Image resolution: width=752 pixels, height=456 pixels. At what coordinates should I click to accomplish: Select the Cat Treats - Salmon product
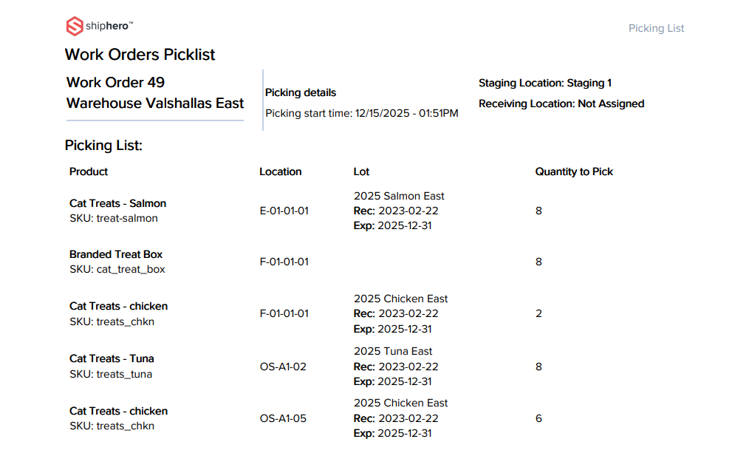(117, 203)
